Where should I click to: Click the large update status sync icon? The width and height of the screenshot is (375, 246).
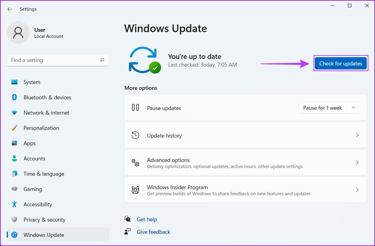145,60
